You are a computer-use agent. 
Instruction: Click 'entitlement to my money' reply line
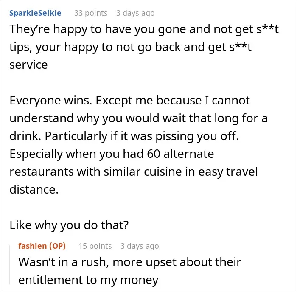[88, 280]
